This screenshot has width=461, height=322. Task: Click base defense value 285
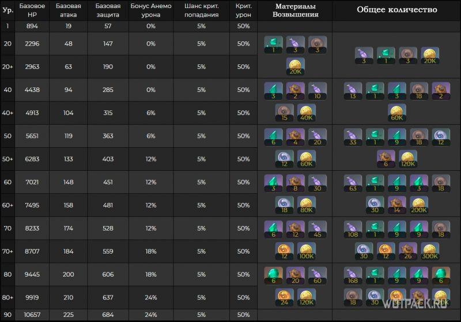108,90
